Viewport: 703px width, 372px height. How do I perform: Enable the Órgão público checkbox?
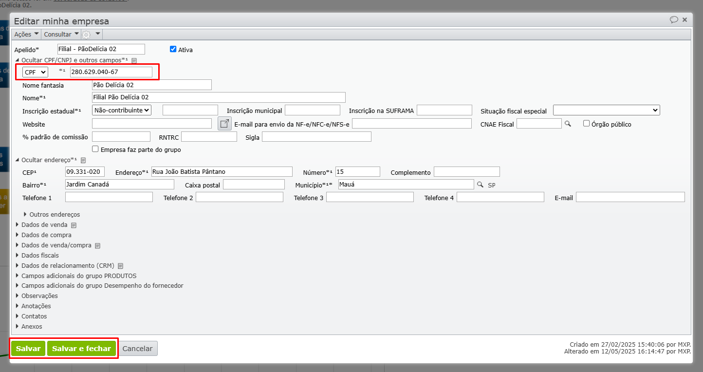[x=587, y=124]
